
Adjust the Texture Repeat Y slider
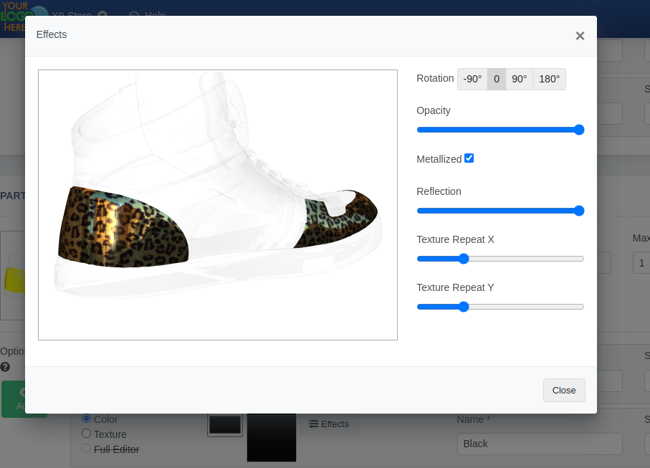[x=464, y=307]
